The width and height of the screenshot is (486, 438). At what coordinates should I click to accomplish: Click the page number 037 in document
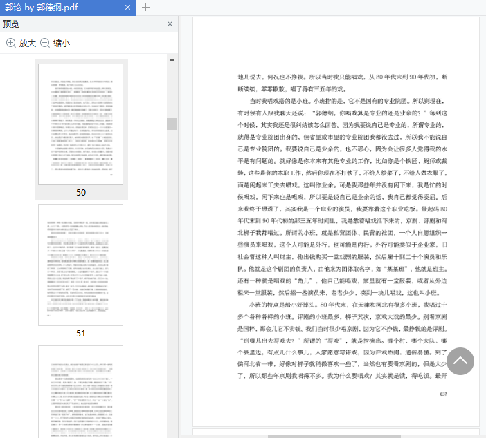tap(443, 394)
